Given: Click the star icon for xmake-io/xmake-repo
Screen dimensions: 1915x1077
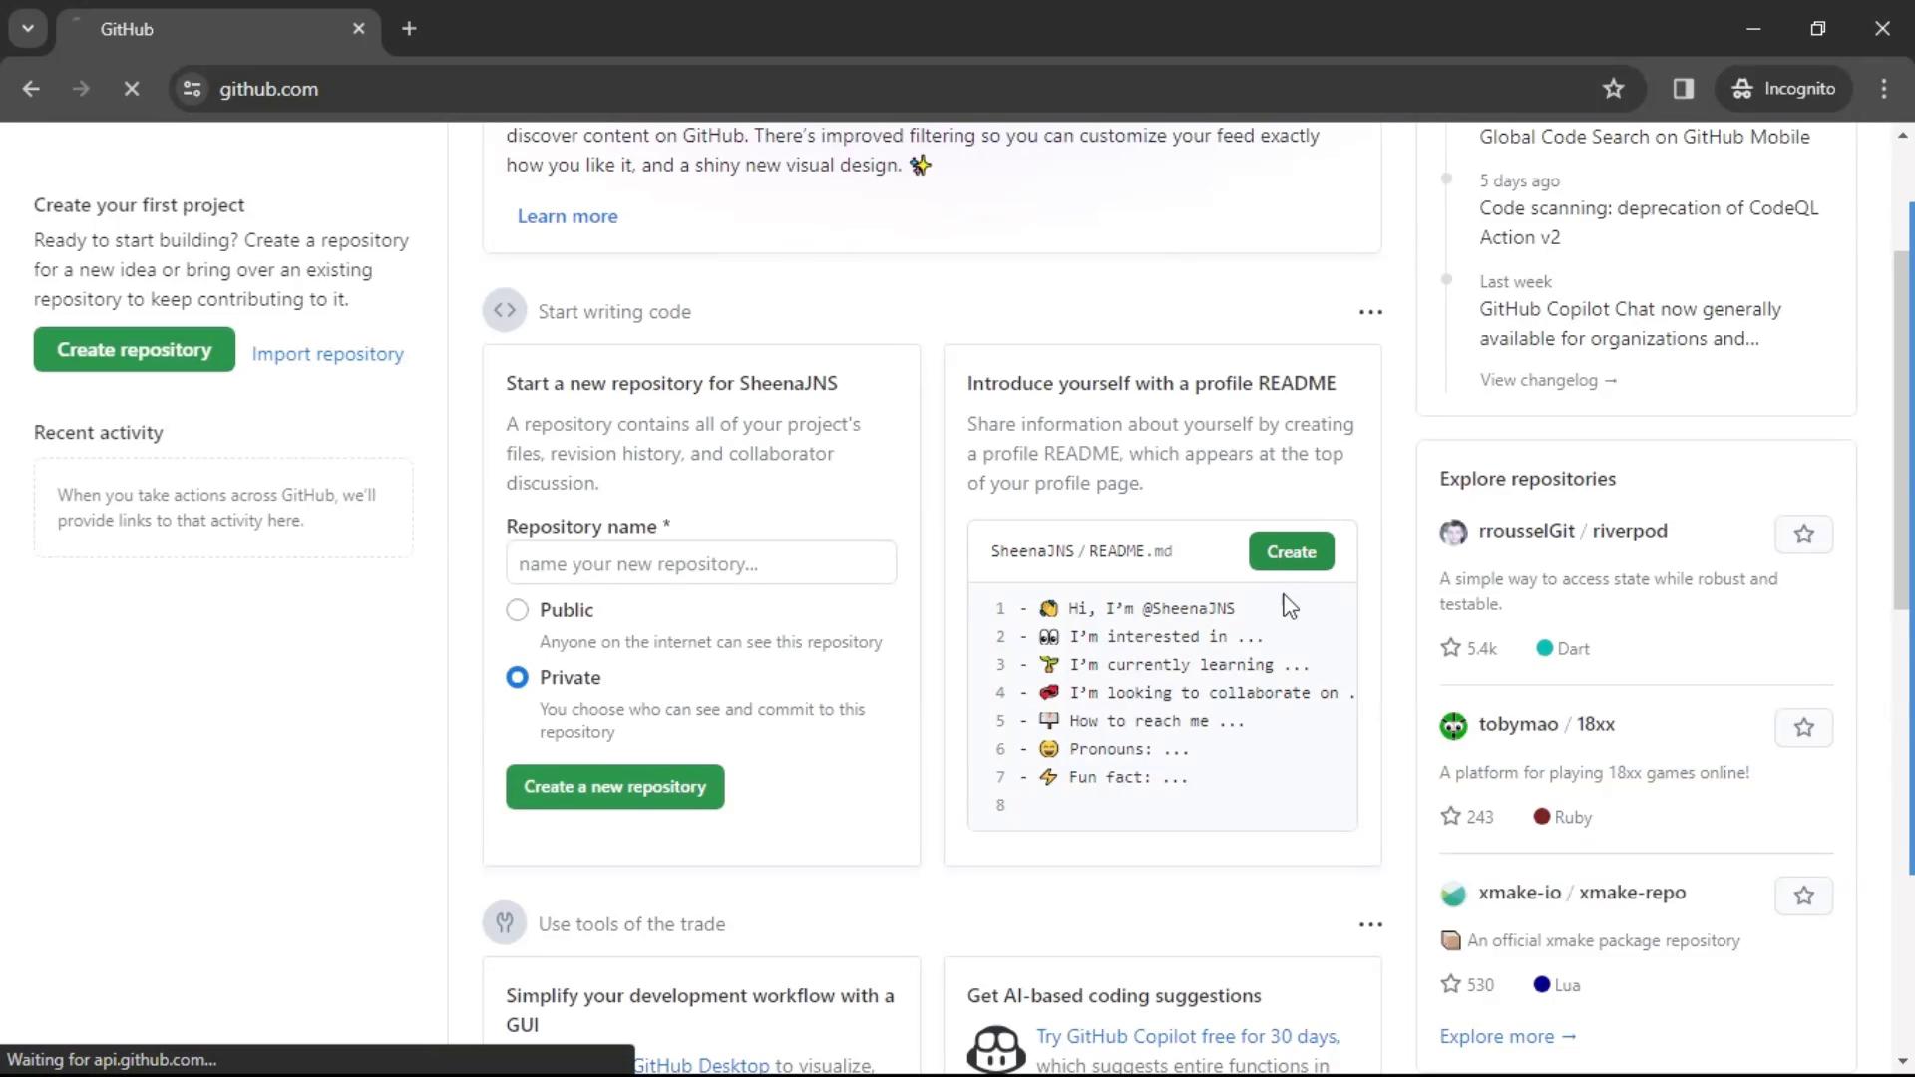Looking at the screenshot, I should click(x=1804, y=896).
